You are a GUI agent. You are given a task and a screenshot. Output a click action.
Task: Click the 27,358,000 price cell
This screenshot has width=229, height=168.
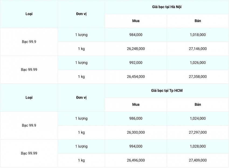click(198, 77)
